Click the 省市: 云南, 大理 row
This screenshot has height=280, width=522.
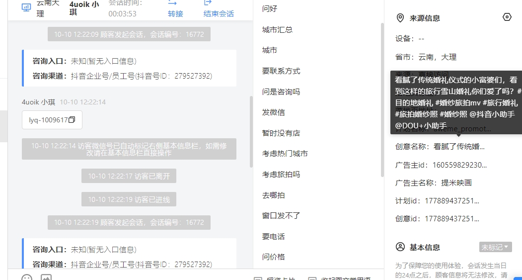tap(426, 57)
